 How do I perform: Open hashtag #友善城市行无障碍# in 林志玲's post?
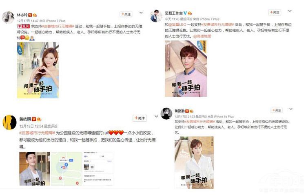58,26
